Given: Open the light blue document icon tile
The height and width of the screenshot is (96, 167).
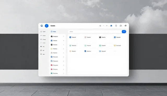Looking at the screenshot, I should click(x=102, y=51).
